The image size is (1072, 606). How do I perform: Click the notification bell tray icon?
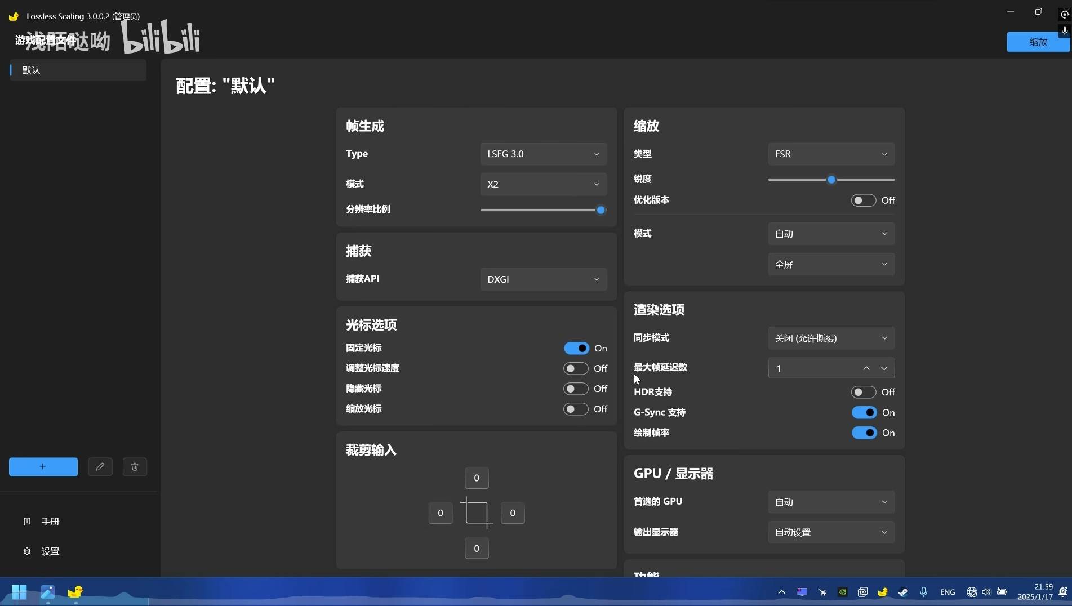click(1063, 592)
